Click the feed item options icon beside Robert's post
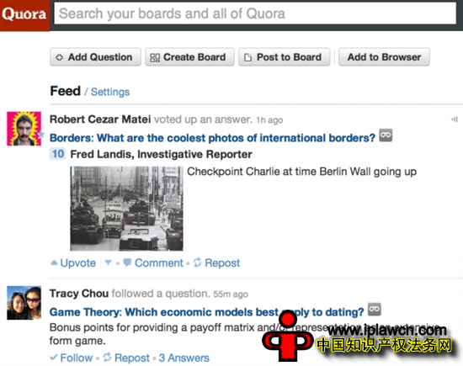Viewport: 463px width, 366px height. coord(454,119)
